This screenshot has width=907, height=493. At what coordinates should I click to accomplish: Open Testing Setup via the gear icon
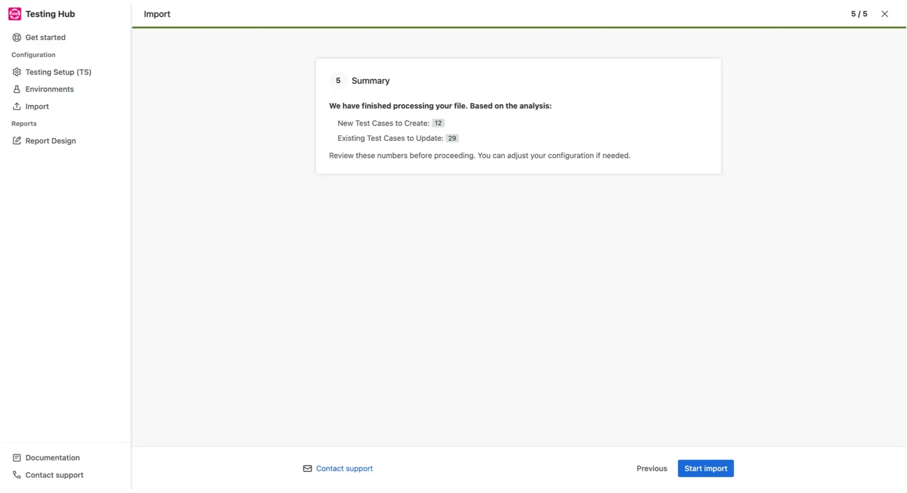[x=17, y=72]
